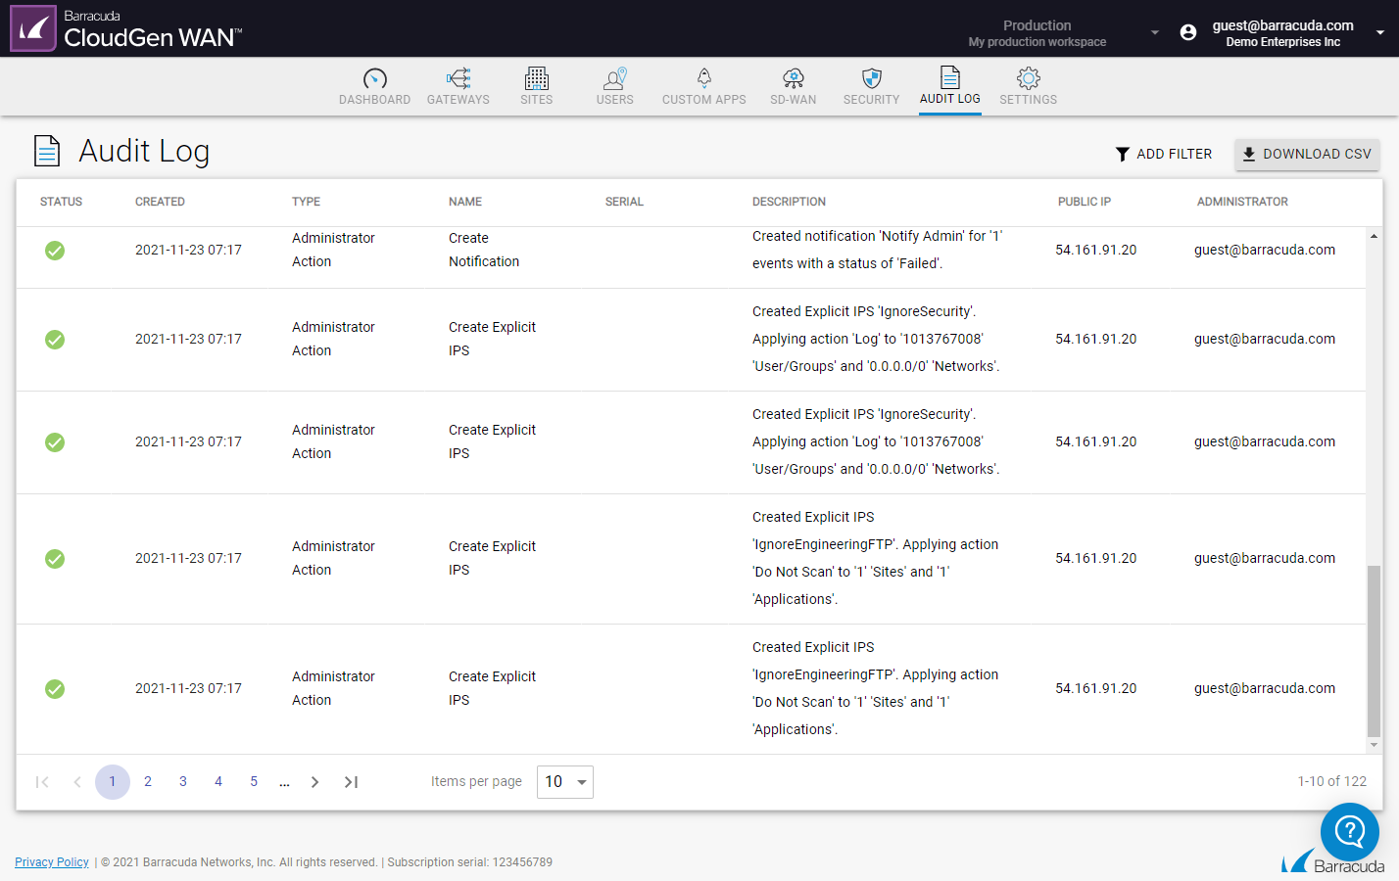Click the Audit Log page title icon
This screenshot has width=1399, height=881.
click(x=47, y=151)
